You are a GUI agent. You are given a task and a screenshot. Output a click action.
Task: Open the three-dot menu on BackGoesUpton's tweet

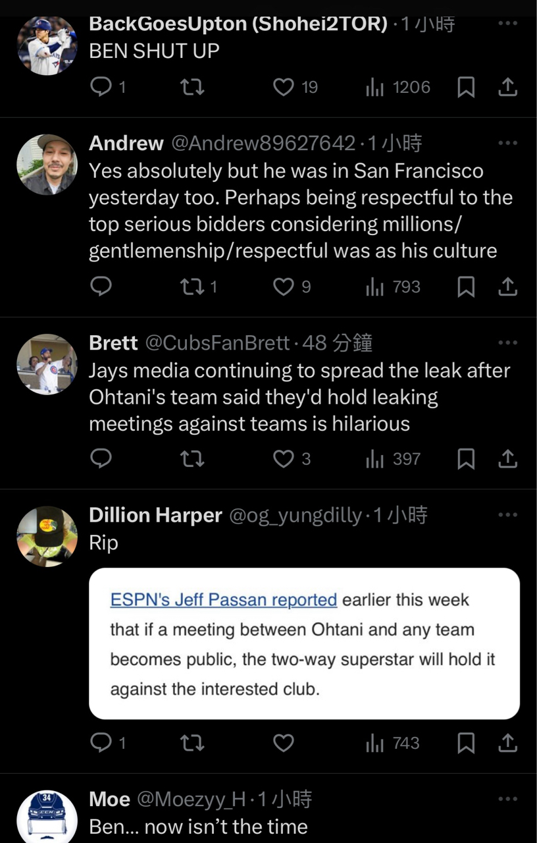coord(507,24)
